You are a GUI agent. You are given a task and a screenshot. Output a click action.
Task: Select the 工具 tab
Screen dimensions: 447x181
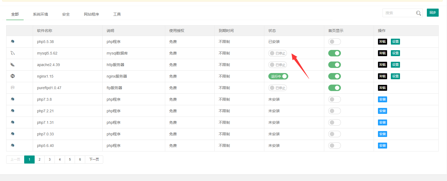[117, 14]
